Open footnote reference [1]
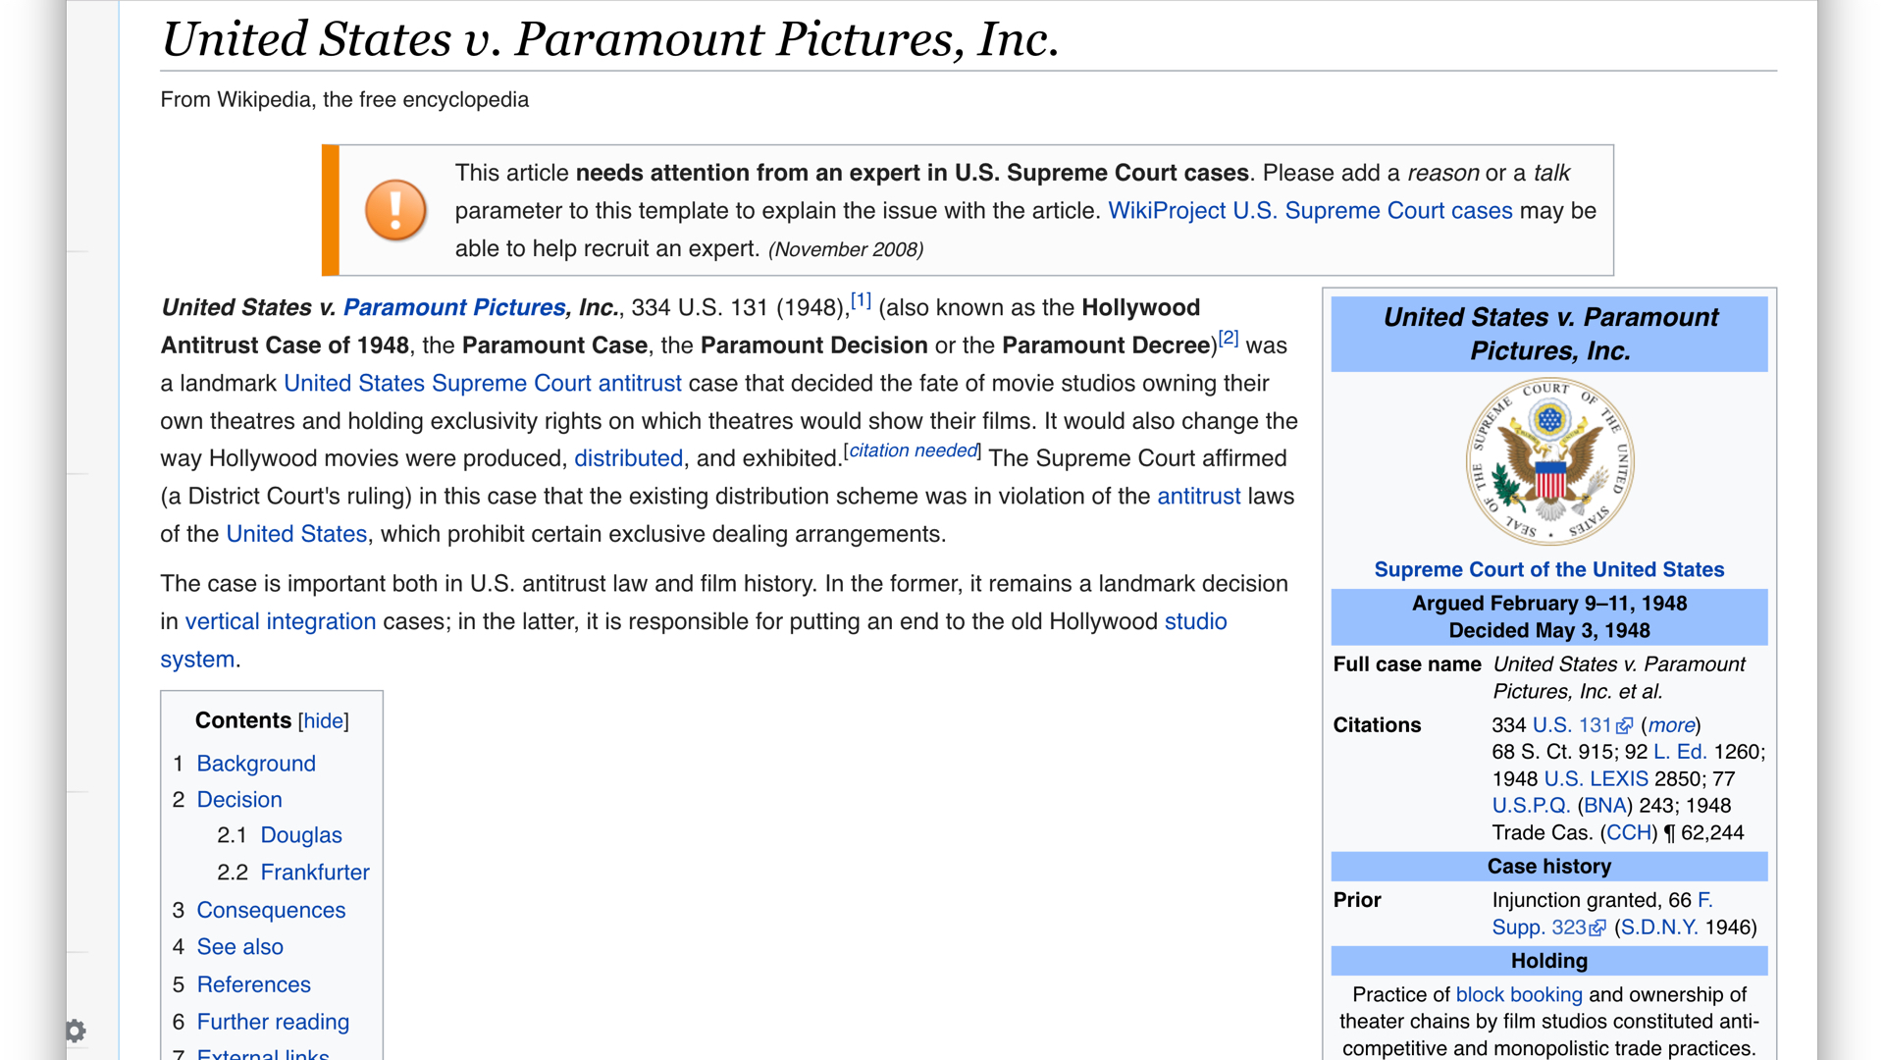The image size is (1884, 1060). pos(861,301)
